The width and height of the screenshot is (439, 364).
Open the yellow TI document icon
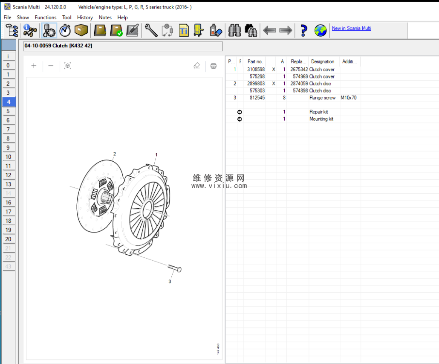(x=184, y=30)
